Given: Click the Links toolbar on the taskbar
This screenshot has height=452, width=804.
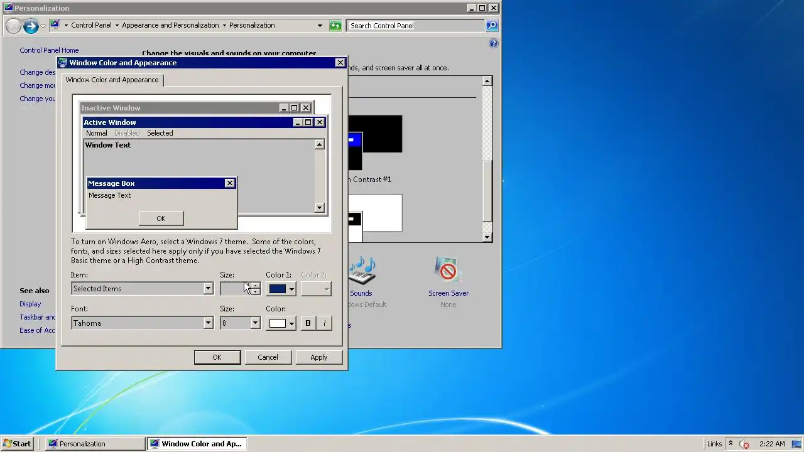Looking at the screenshot, I should [714, 444].
